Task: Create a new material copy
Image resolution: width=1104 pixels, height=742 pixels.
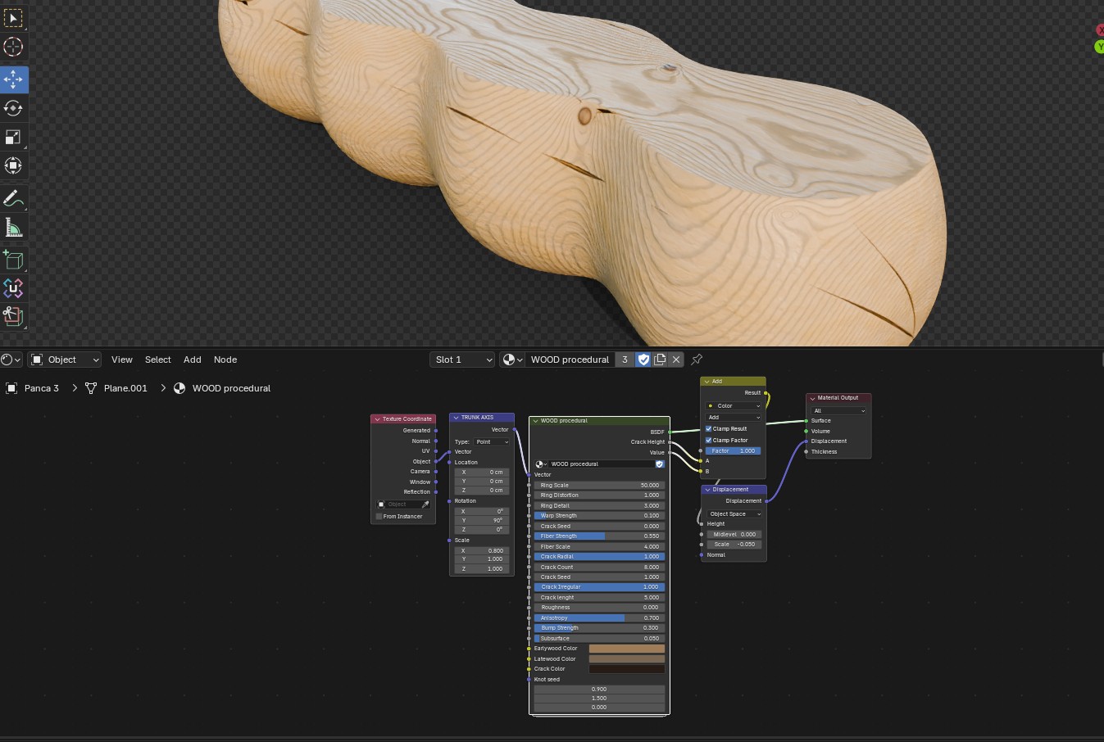Action: 660,360
